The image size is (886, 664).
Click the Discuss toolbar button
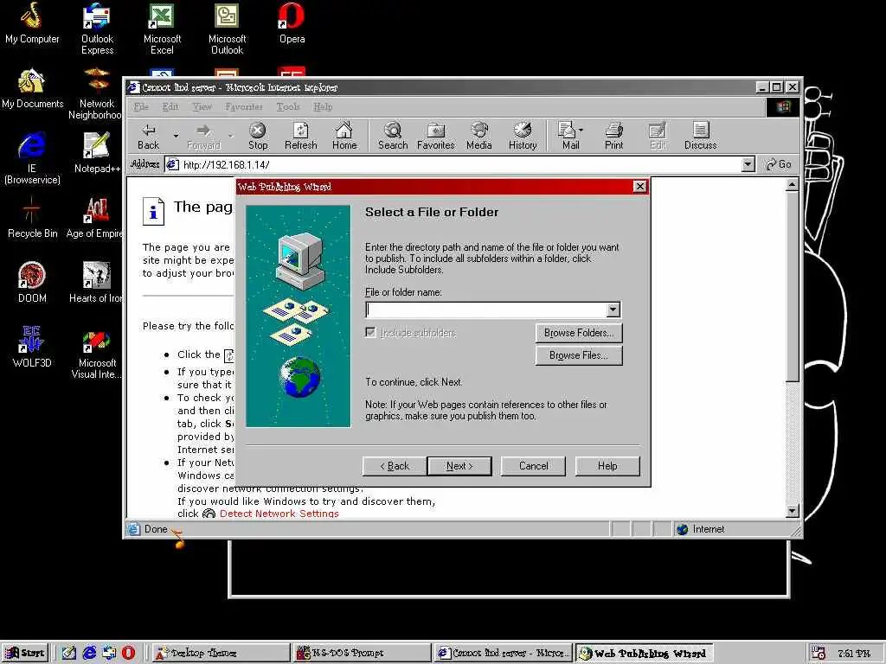[x=700, y=136]
